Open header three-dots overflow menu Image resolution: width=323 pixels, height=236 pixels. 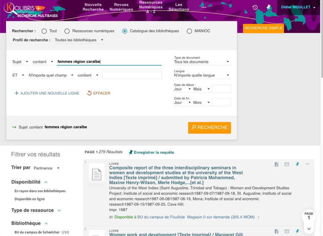pyautogui.click(x=204, y=7)
